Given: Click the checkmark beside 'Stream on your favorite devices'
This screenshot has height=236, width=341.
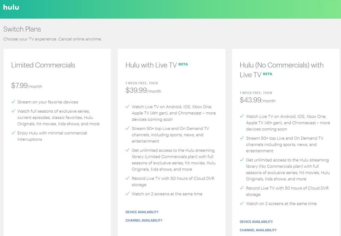Looking at the screenshot, I should click(14, 102).
